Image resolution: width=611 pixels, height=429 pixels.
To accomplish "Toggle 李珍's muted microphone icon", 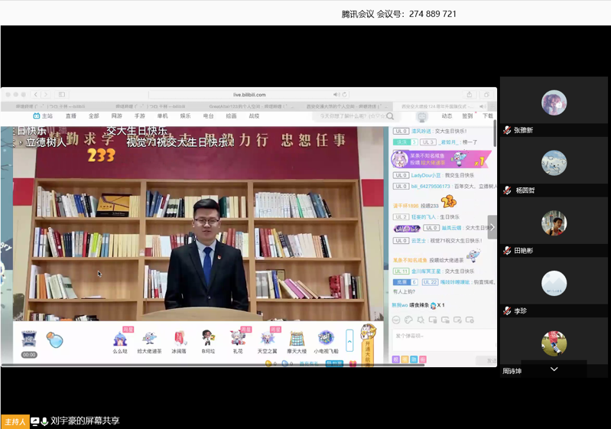I will pos(506,311).
